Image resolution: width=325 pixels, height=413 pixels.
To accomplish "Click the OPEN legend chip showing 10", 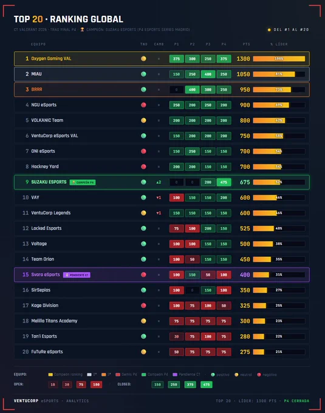I will (x=53, y=384).
